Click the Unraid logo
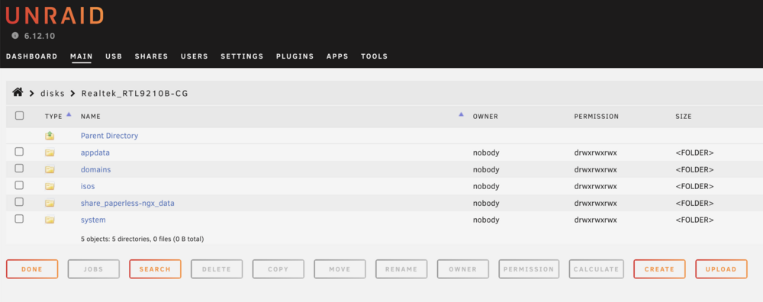The width and height of the screenshot is (763, 302). pos(54,15)
